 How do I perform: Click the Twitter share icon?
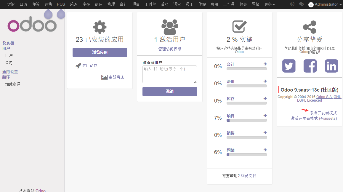coord(289,66)
